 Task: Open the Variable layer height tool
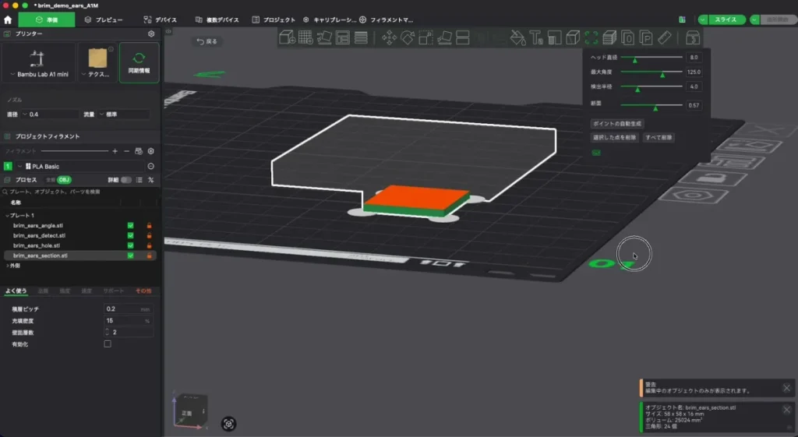tap(361, 37)
